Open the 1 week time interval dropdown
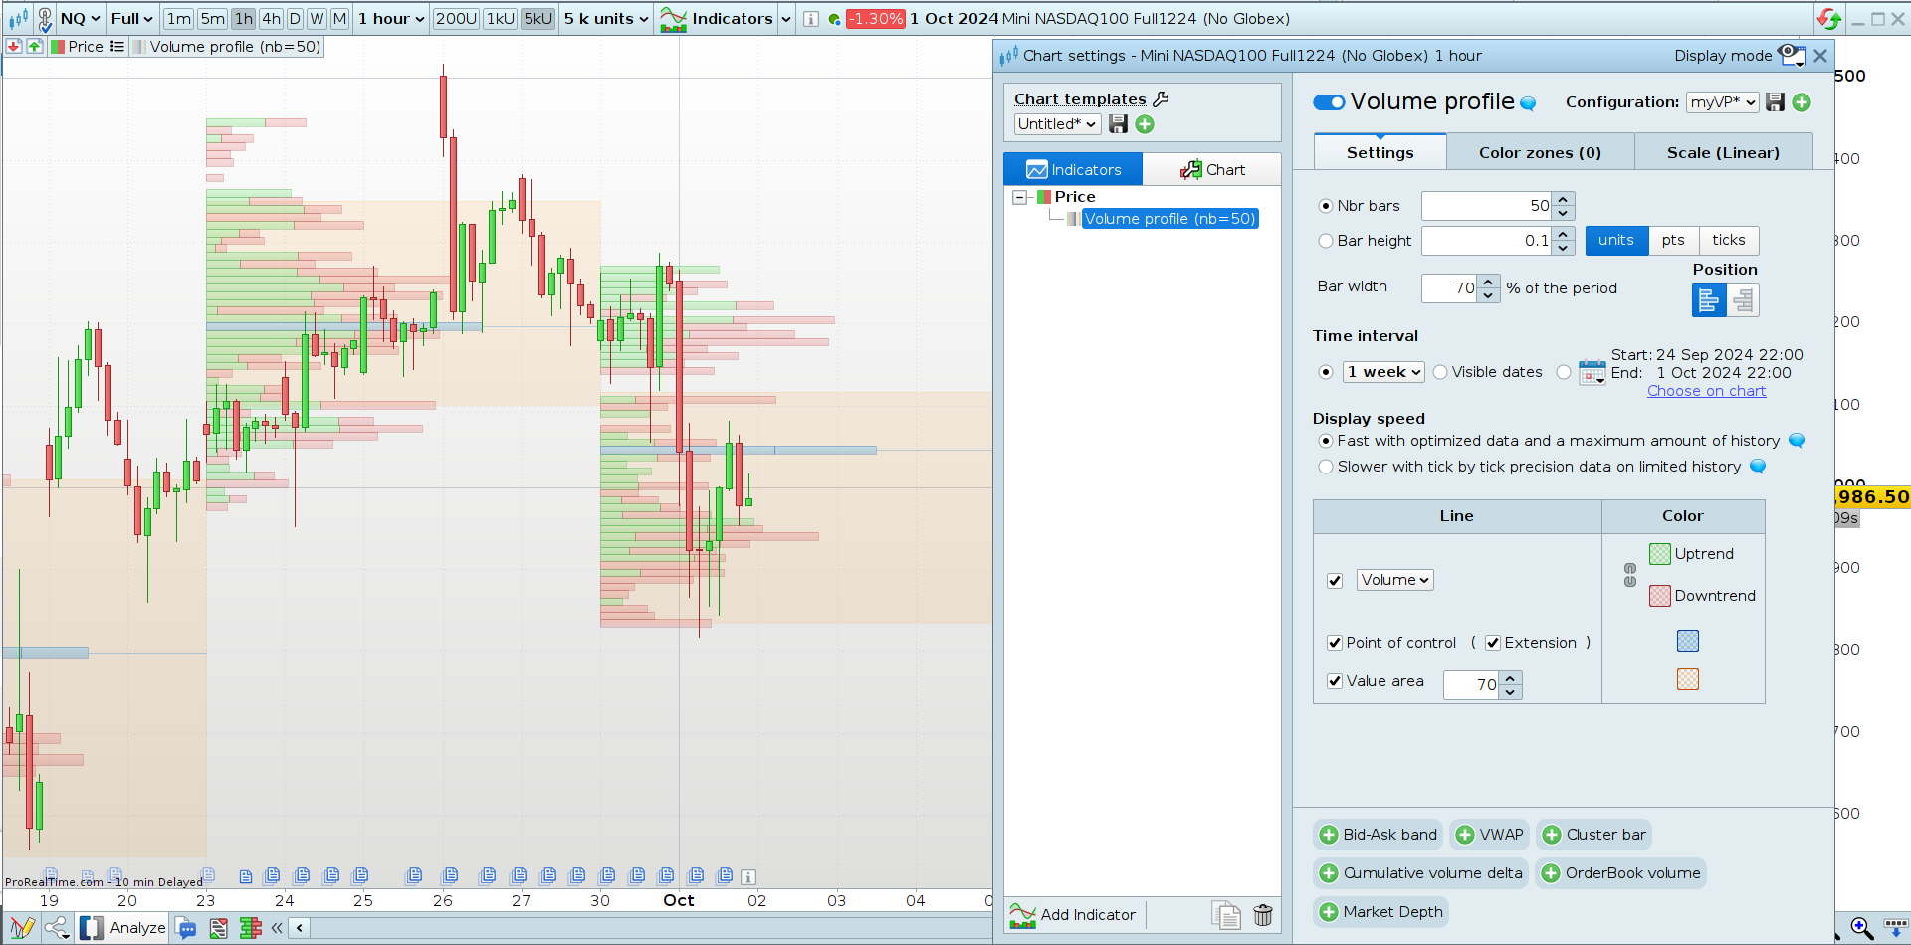 [x=1383, y=372]
